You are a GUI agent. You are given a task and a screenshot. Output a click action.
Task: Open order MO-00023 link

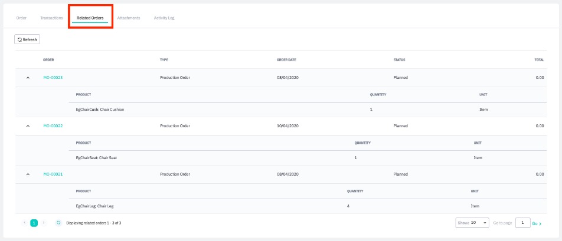pos(53,78)
